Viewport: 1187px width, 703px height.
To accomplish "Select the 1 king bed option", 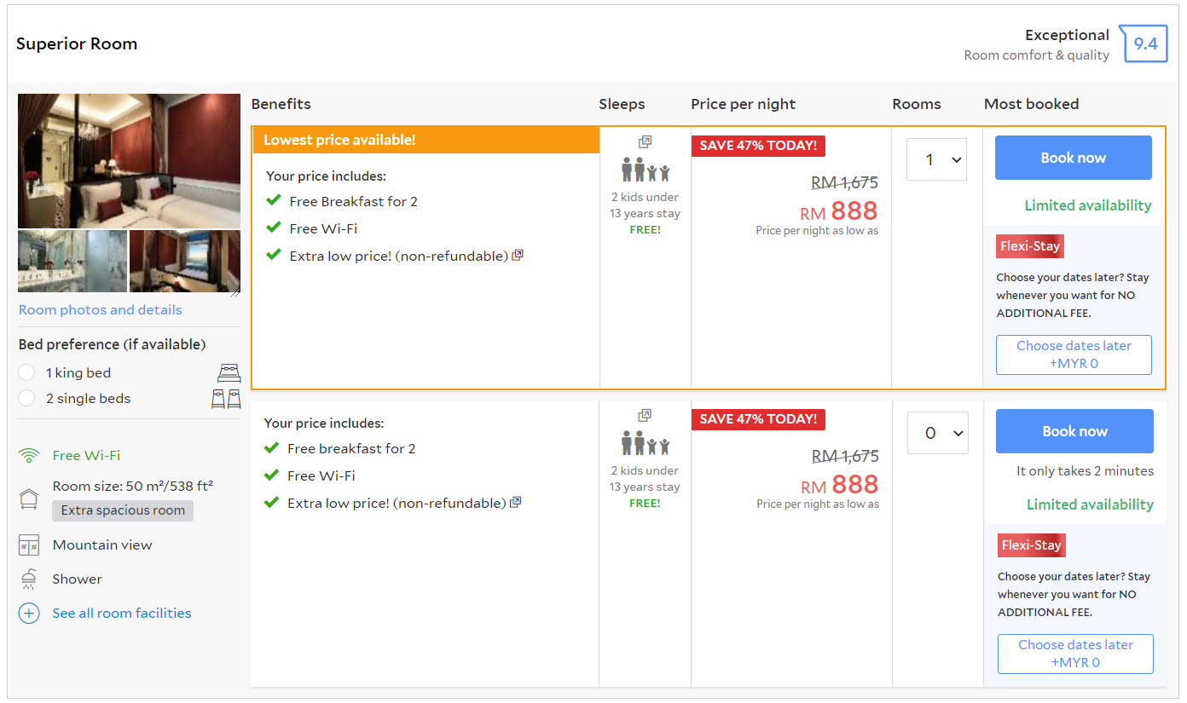I will click(x=27, y=373).
